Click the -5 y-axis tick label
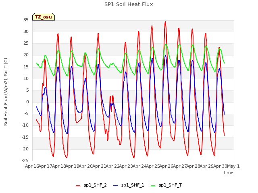Viewport: 258px width, 193px height. [27, 113]
